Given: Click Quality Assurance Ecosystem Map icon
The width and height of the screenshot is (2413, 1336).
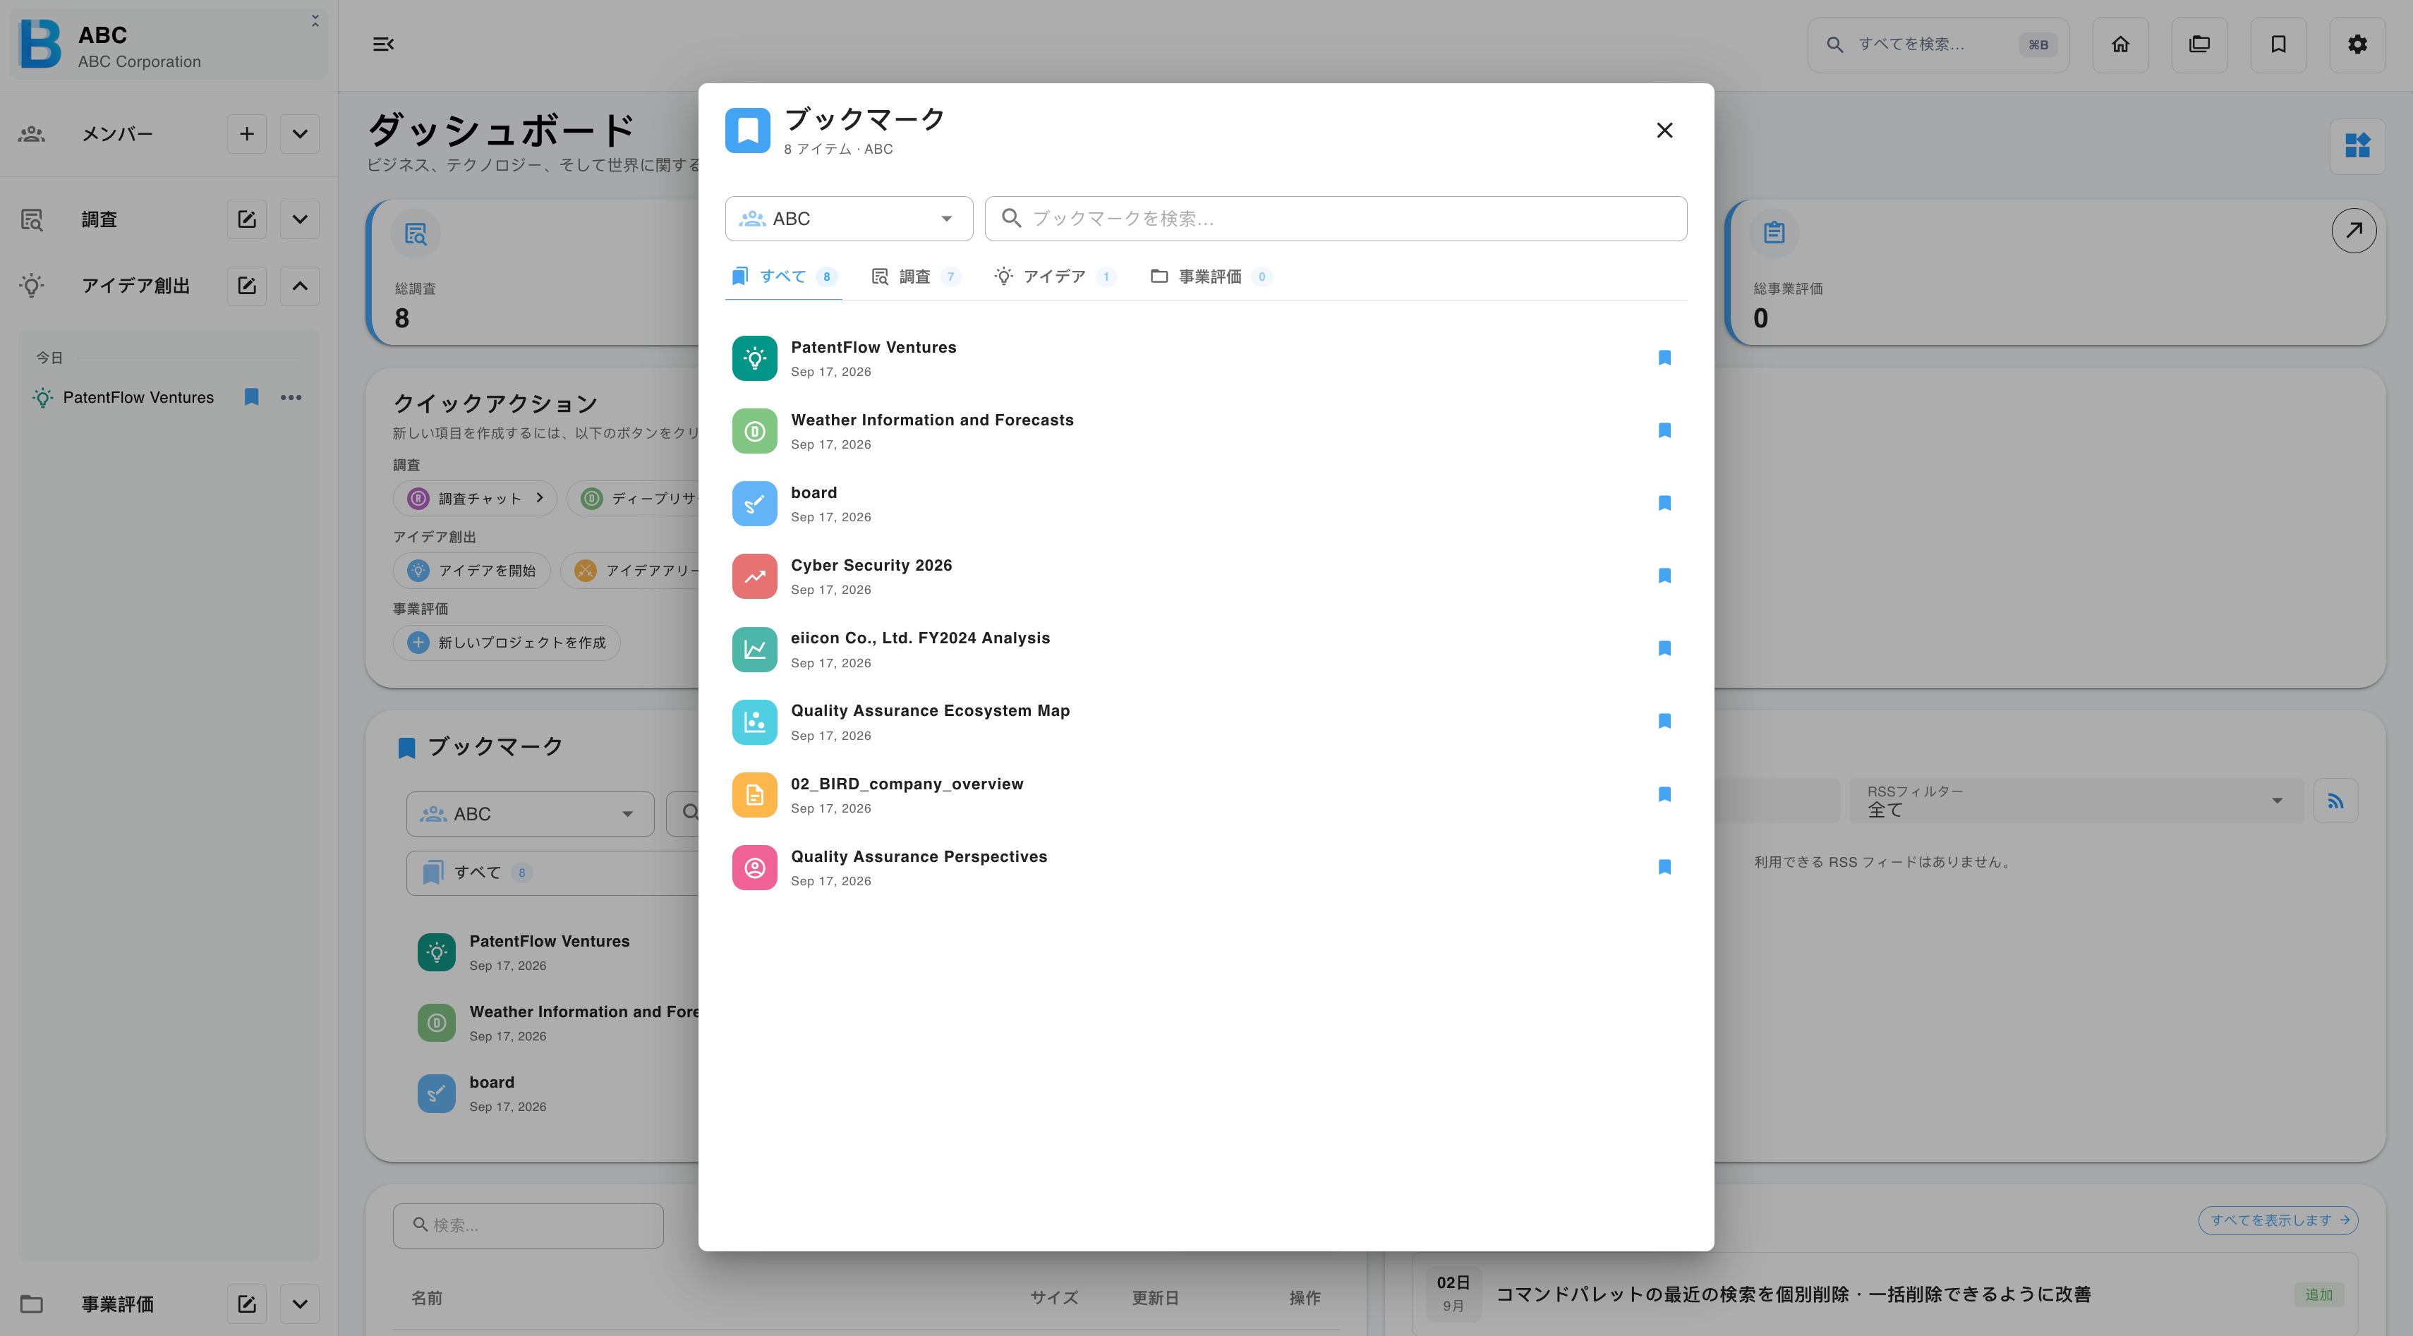Looking at the screenshot, I should [754, 722].
